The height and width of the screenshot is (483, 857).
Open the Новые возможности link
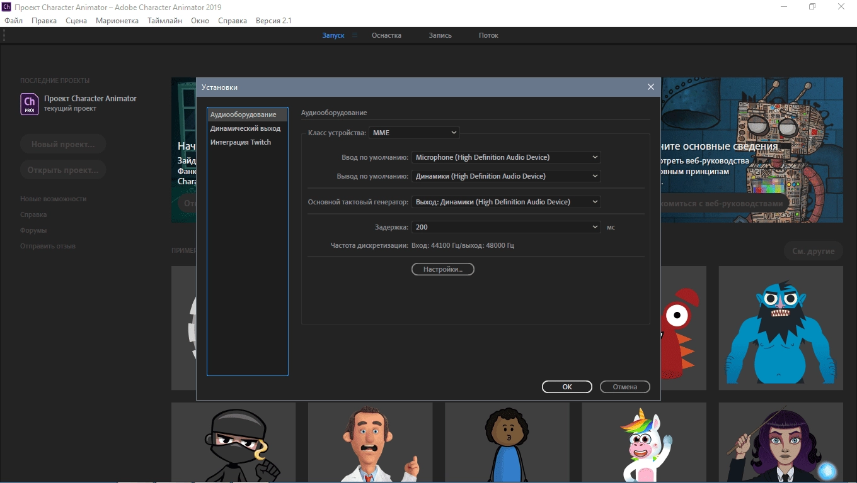click(x=54, y=199)
